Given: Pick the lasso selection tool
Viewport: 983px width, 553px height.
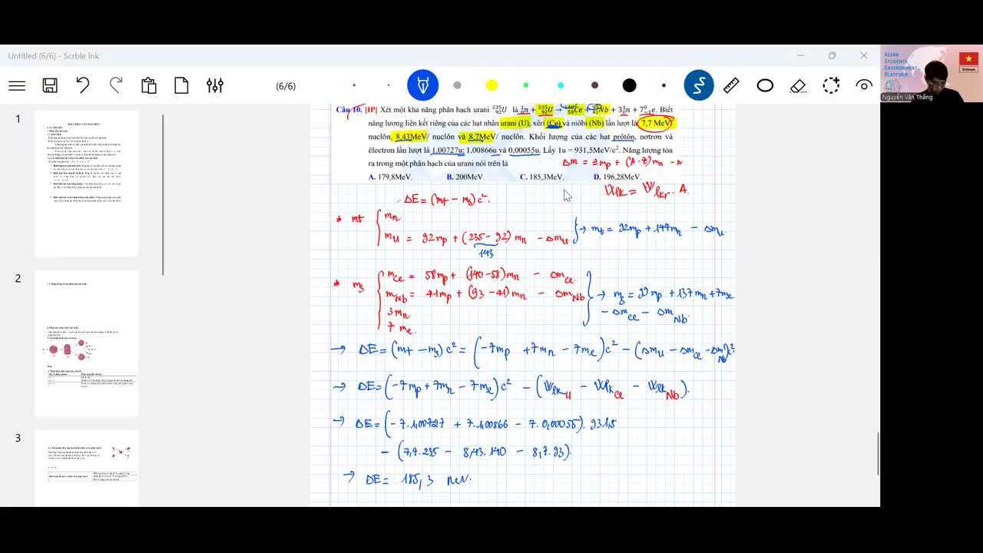Looking at the screenshot, I should [831, 85].
